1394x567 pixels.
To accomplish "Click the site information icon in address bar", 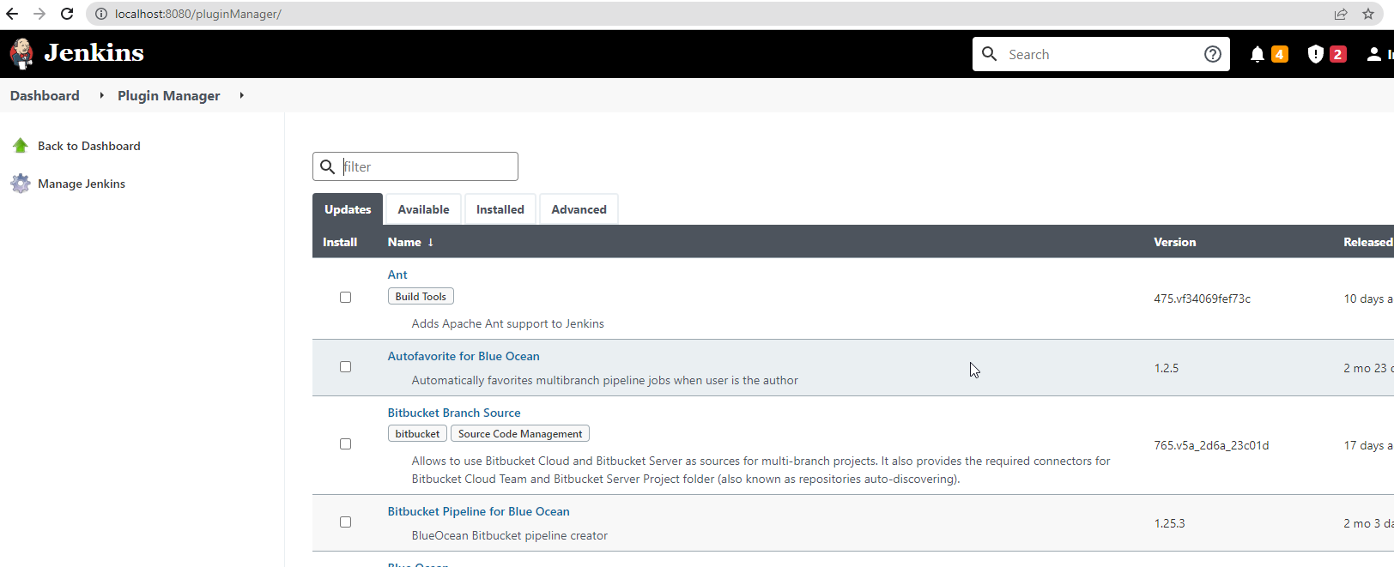I will (100, 14).
